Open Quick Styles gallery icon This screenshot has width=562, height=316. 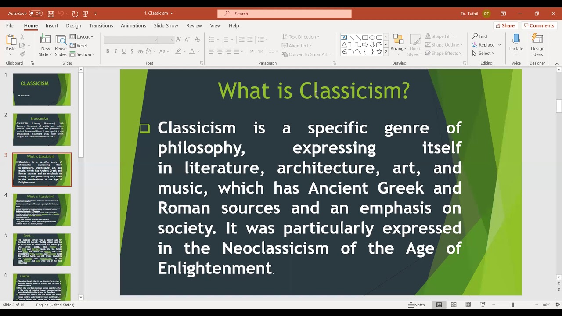tap(415, 40)
